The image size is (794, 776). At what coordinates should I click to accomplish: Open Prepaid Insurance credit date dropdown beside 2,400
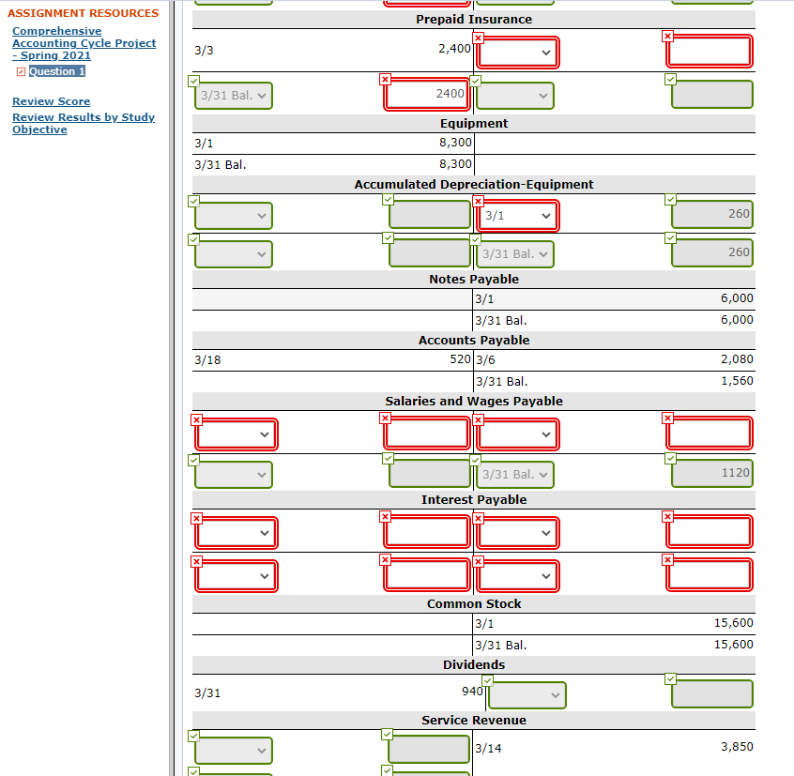tap(517, 53)
